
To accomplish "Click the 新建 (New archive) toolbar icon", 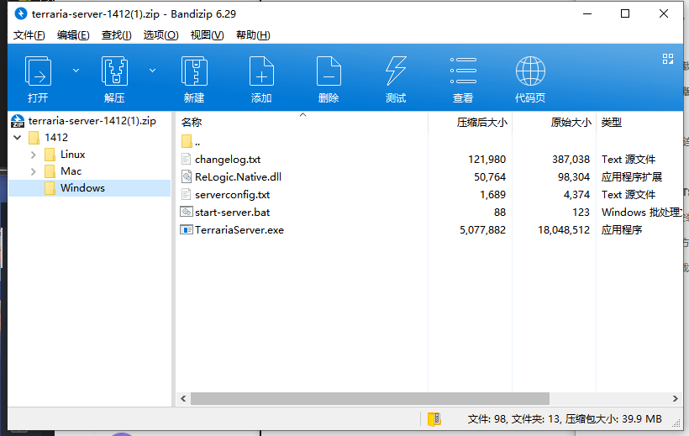I will 194,71.
